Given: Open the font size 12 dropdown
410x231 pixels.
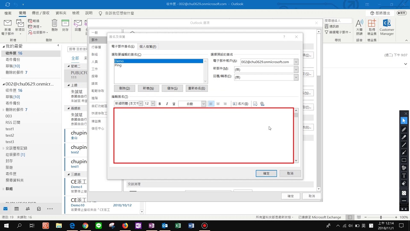Looking at the screenshot, I should pyautogui.click(x=153, y=104).
